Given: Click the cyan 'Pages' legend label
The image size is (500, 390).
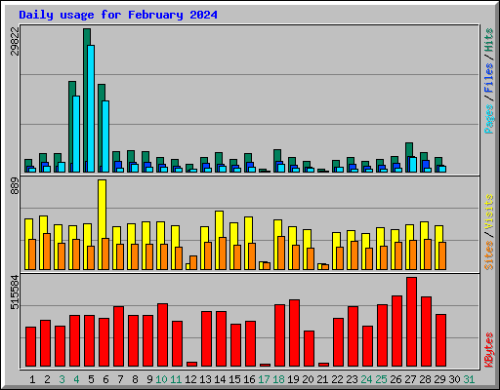Looking at the screenshot, I should (488, 119).
